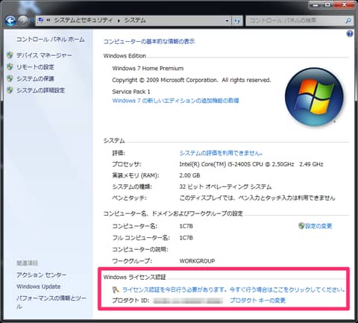This screenshot has width=358, height=323.
Task: Open システムの保護 link
Action: click(35, 78)
